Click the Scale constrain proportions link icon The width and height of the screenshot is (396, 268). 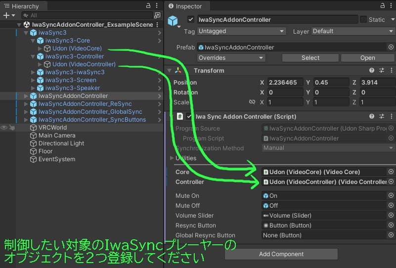[x=252, y=102]
